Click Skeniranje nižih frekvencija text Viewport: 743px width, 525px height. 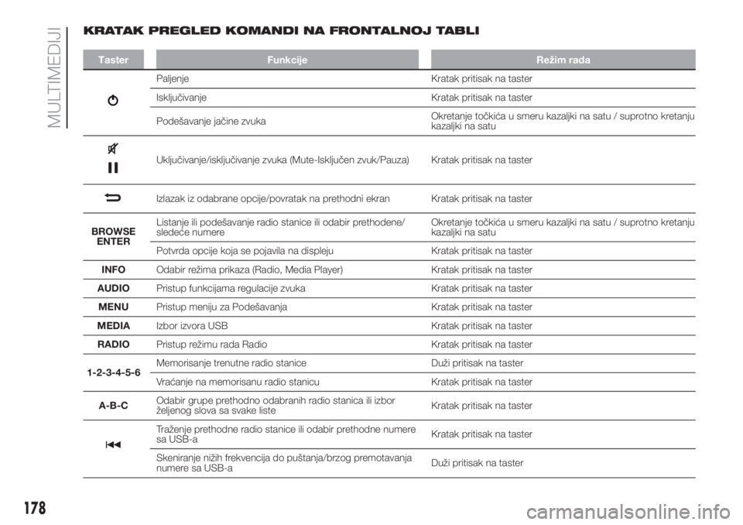click(x=284, y=463)
